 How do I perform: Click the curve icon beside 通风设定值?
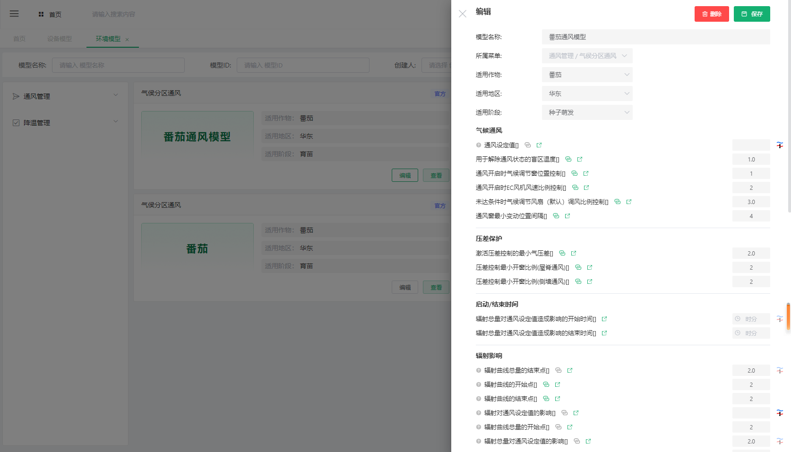(x=780, y=145)
